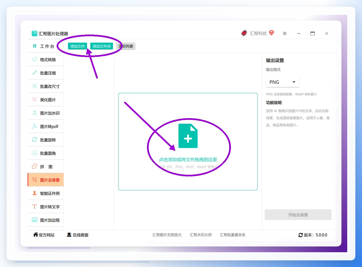Viewport: 362px width, 267px height.
Task: Click the 点击添加或将文件拖拽到这里 text
Action: (x=188, y=160)
